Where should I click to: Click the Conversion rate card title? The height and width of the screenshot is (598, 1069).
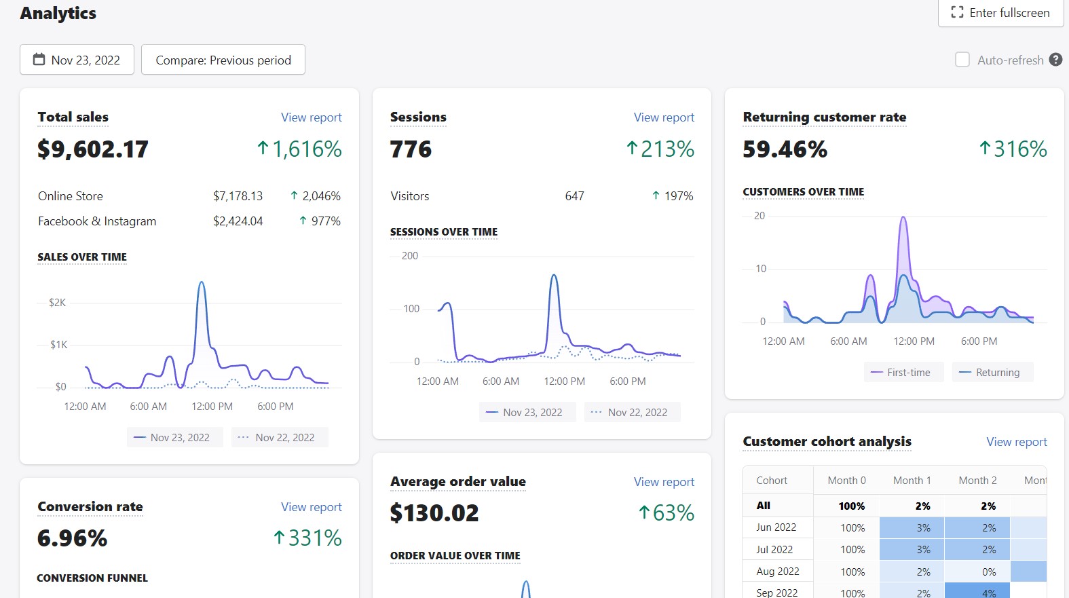click(90, 506)
